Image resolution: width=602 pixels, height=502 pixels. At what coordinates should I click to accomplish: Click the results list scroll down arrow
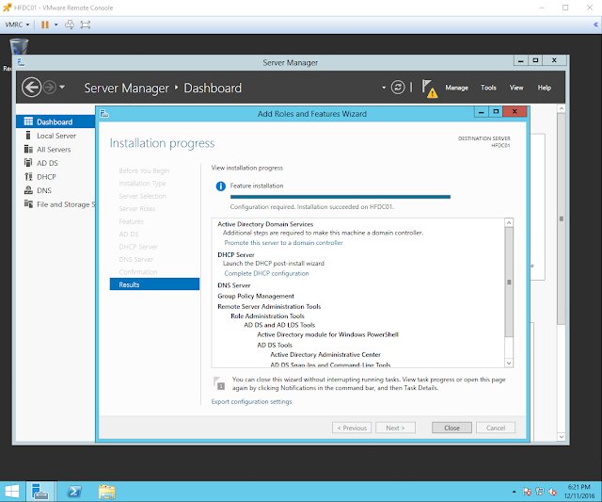509,363
